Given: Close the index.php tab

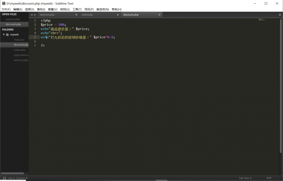Looking at the screenshot, I should coord(118,15).
